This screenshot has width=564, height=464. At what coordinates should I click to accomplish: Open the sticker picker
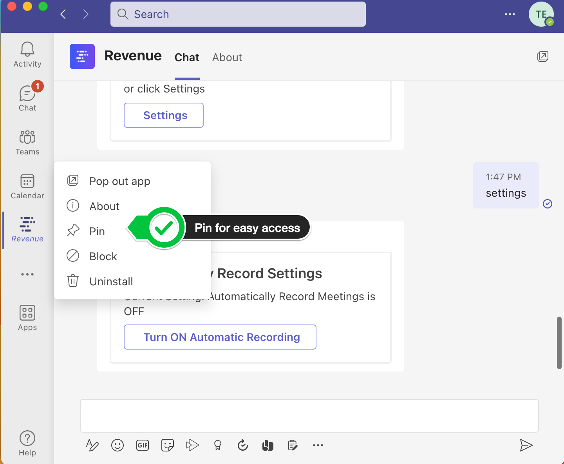[168, 445]
